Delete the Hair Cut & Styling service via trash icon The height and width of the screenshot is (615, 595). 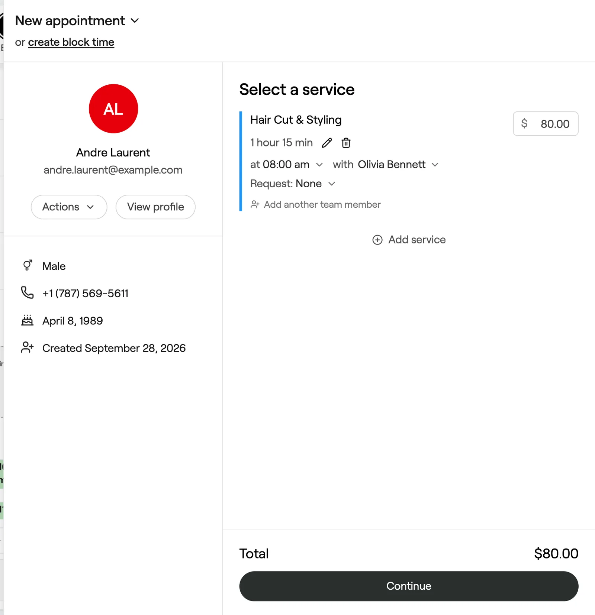coord(346,143)
